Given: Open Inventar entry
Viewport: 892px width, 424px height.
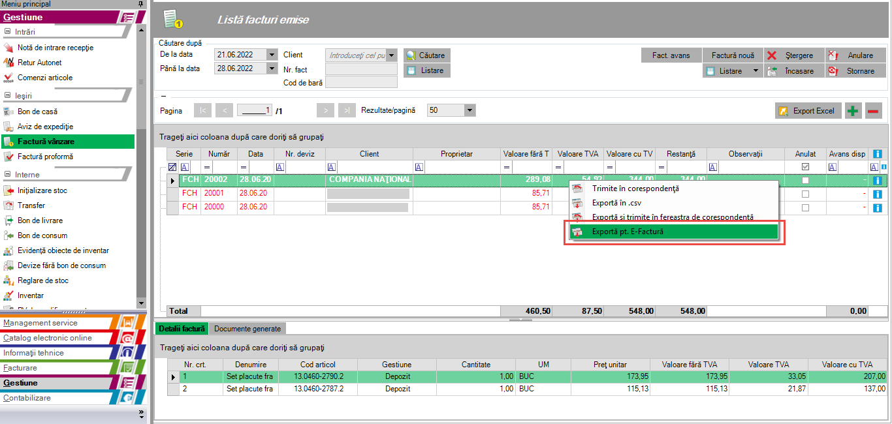Looking at the screenshot, I should tap(31, 295).
